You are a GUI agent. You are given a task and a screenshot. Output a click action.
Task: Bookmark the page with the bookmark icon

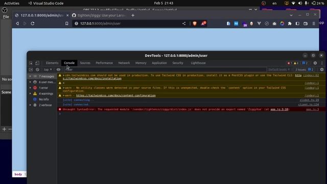pos(67,24)
